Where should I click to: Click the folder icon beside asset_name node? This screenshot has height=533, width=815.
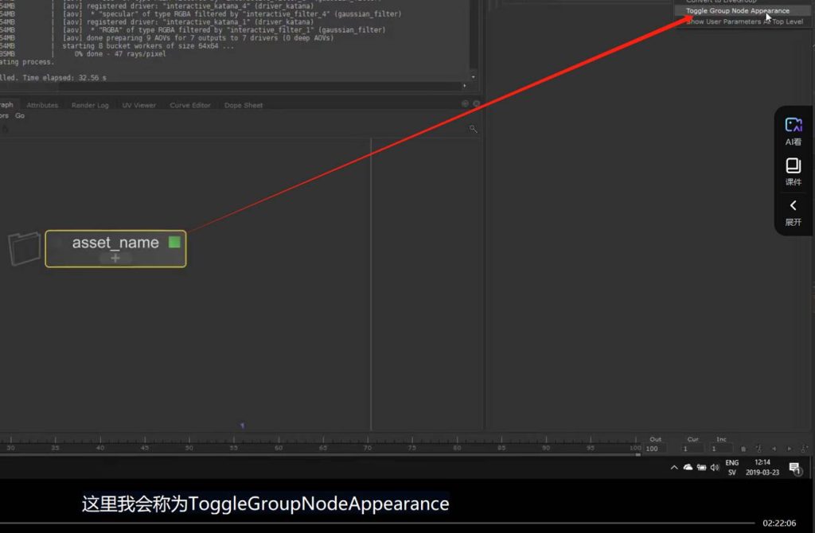(x=24, y=248)
